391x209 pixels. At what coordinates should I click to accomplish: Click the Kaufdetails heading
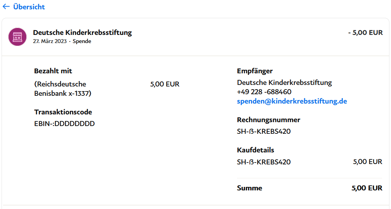pos(256,150)
